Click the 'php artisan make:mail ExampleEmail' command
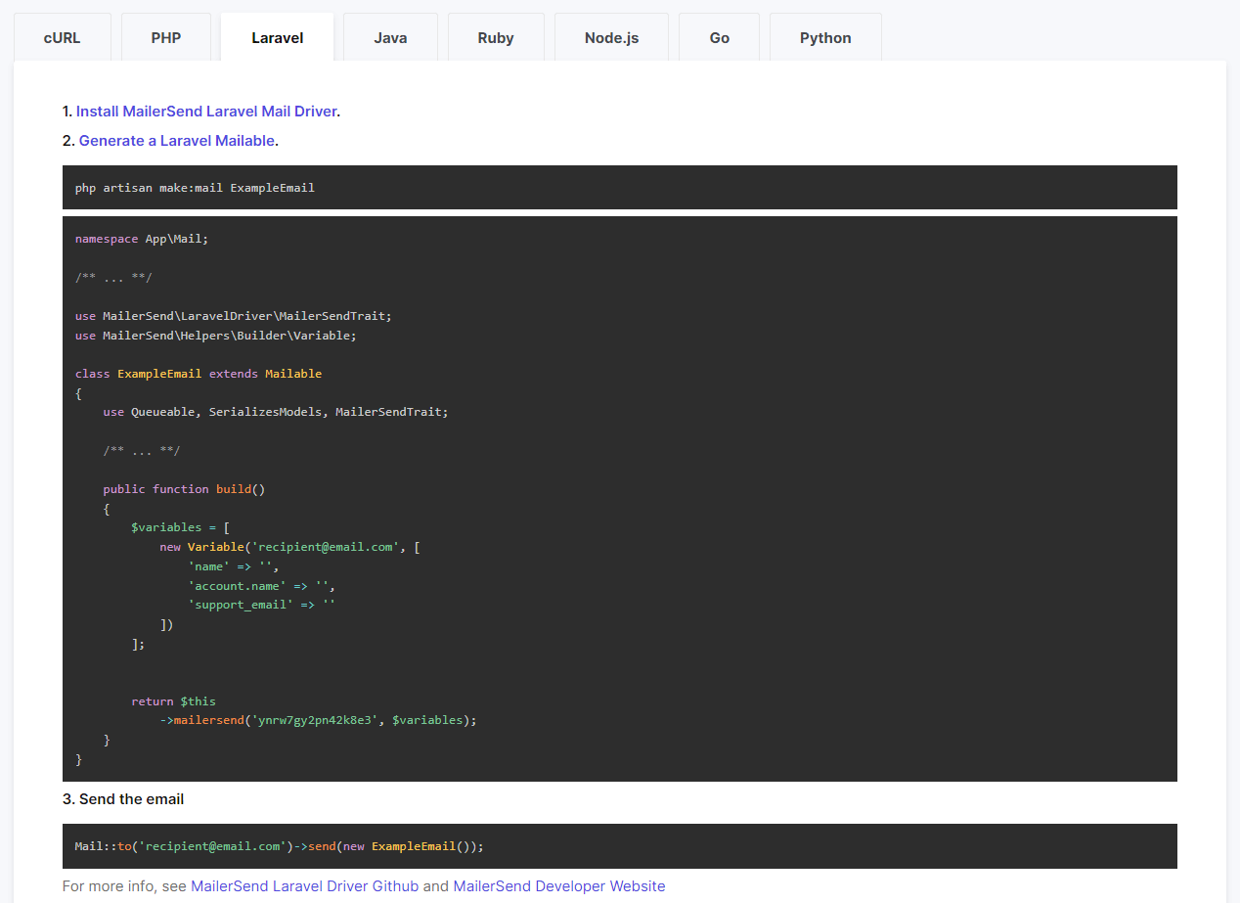The image size is (1240, 903). pos(195,188)
